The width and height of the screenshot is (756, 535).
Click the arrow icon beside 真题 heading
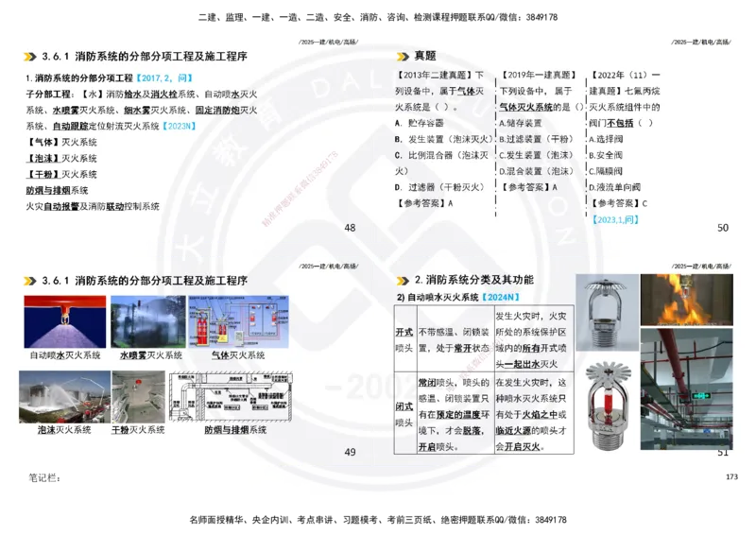[x=403, y=57]
